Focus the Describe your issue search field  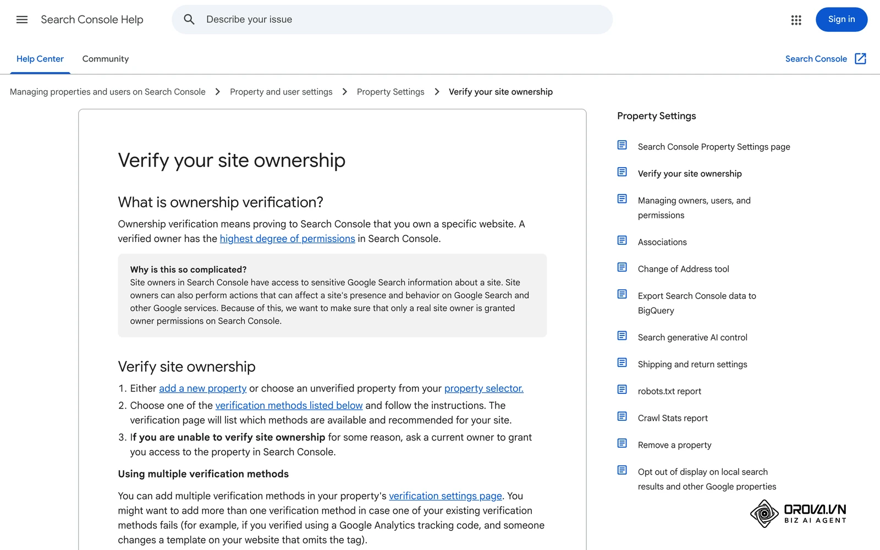point(392,20)
